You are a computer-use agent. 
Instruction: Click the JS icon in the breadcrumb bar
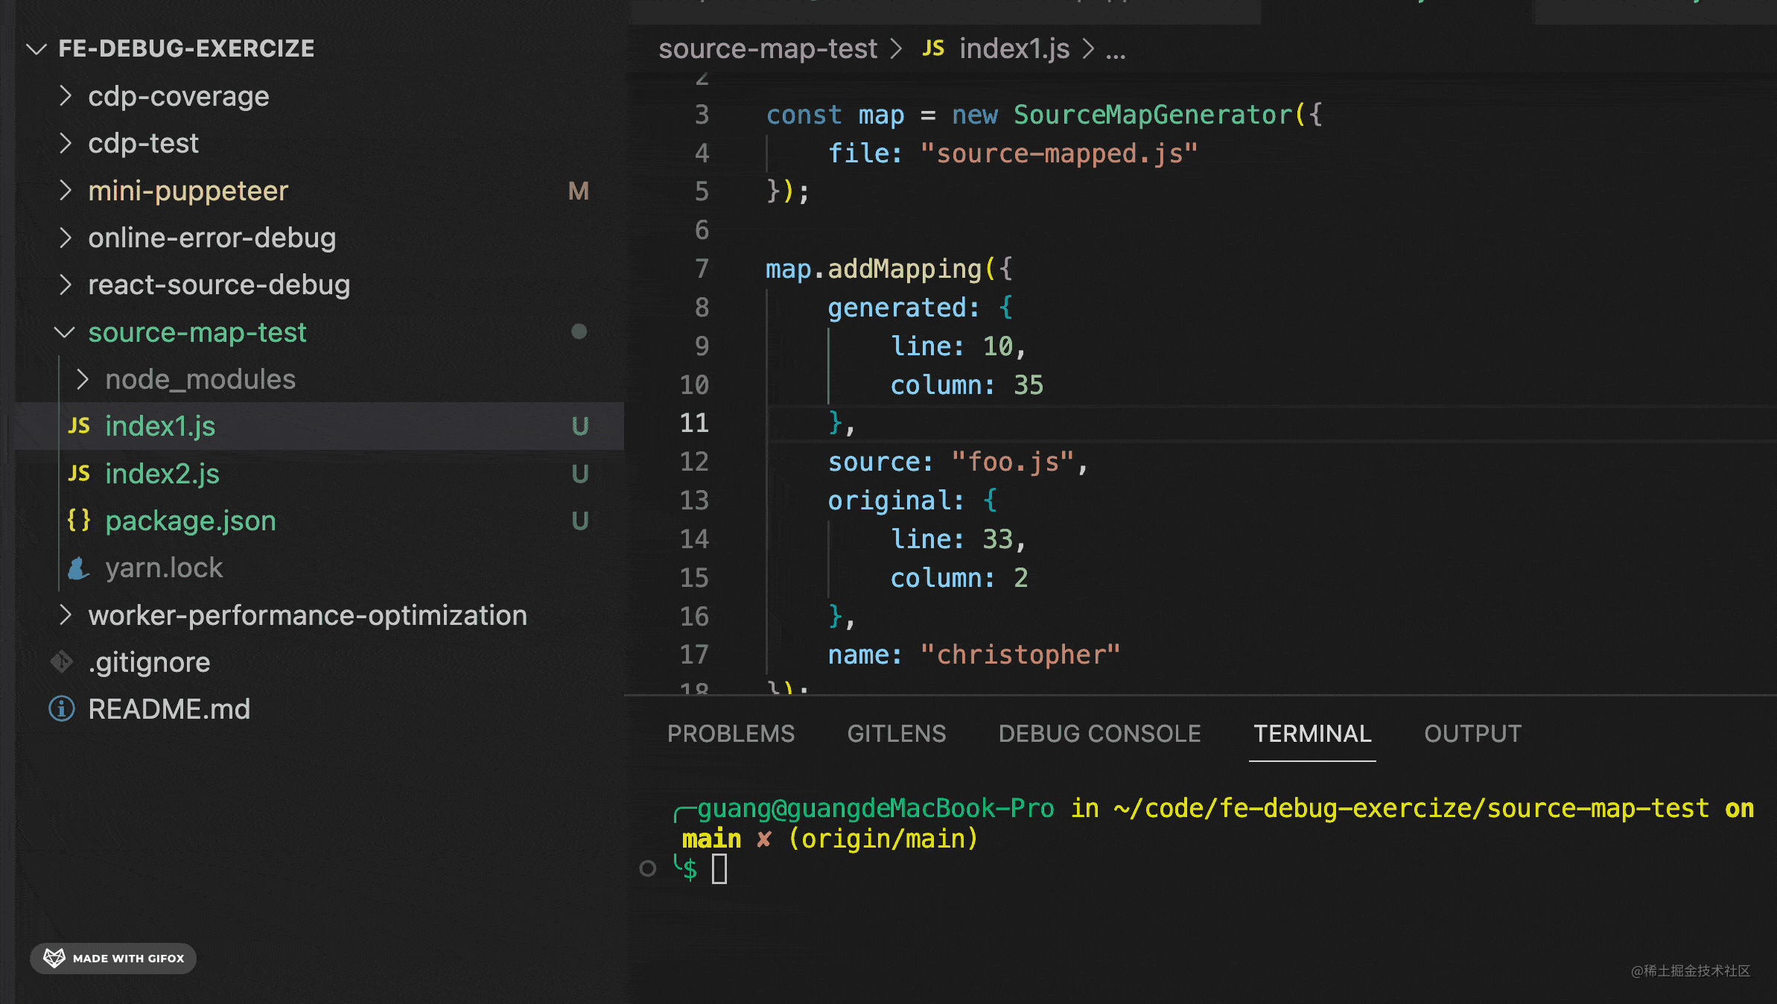click(x=933, y=48)
